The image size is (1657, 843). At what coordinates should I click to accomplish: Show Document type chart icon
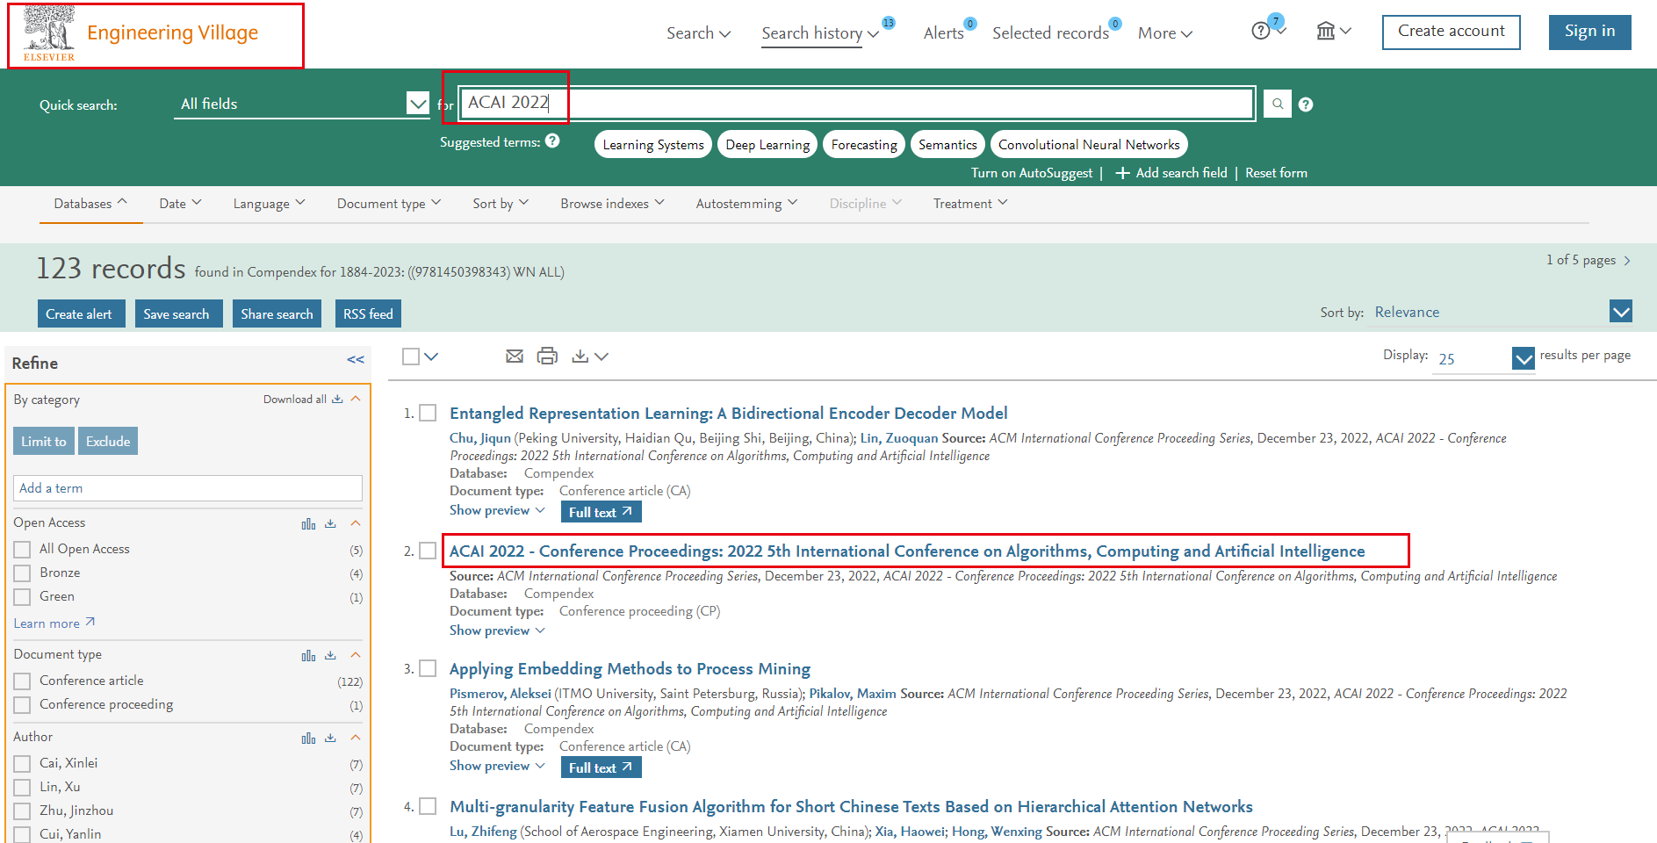click(308, 655)
